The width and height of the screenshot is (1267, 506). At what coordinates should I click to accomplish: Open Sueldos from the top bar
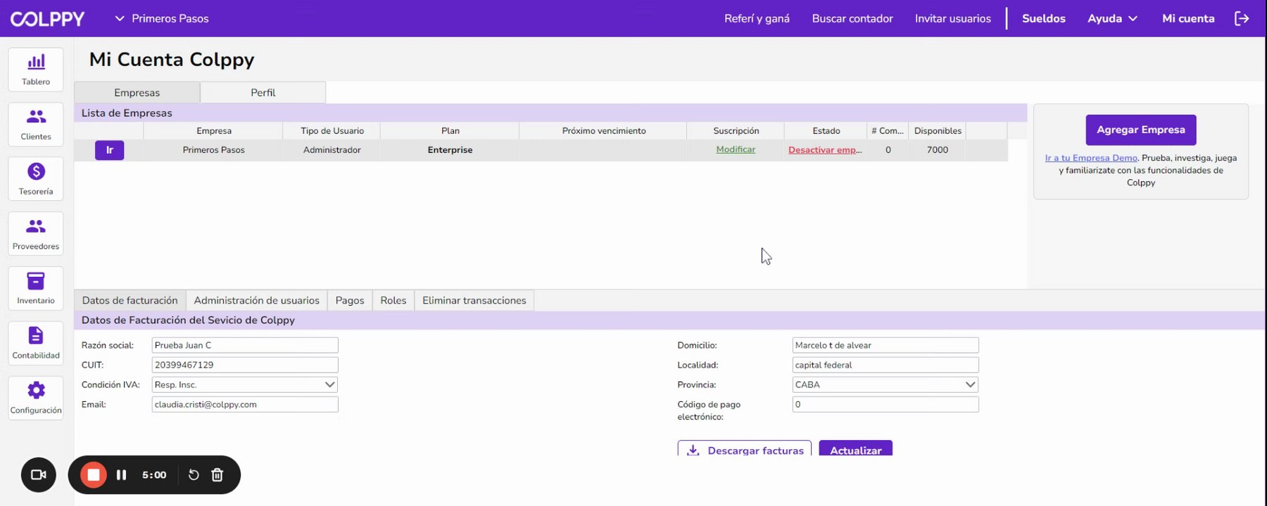(1044, 18)
